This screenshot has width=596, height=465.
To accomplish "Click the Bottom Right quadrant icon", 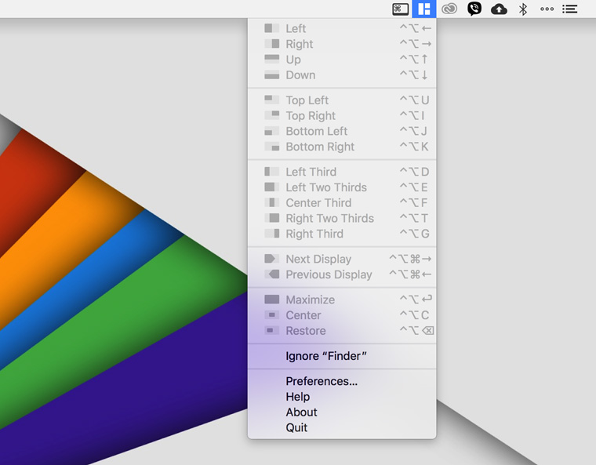I will pyautogui.click(x=272, y=147).
